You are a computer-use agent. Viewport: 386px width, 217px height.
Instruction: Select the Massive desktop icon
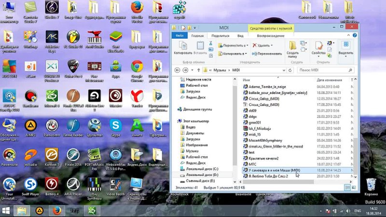pos(116,99)
